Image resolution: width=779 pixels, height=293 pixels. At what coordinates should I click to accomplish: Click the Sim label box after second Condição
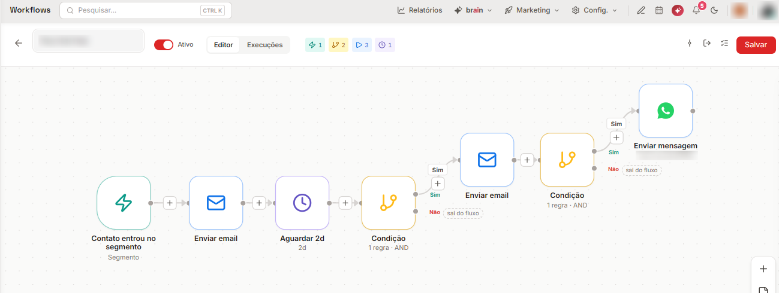[x=616, y=124]
